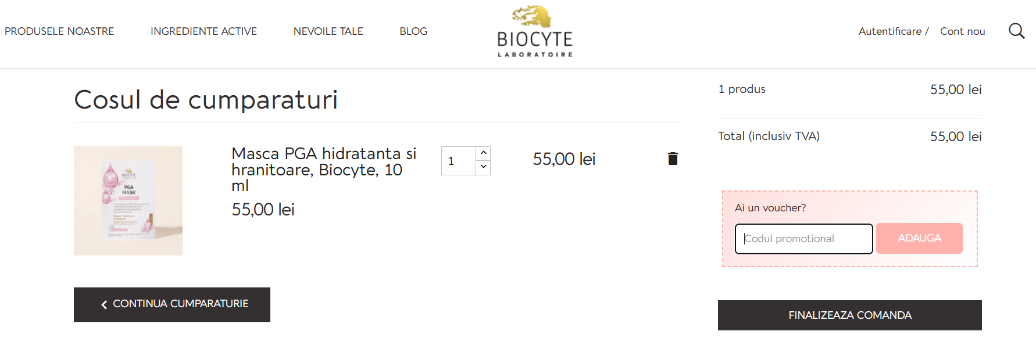The image size is (1036, 342).
Task: Open the Blog section
Action: [x=413, y=31]
